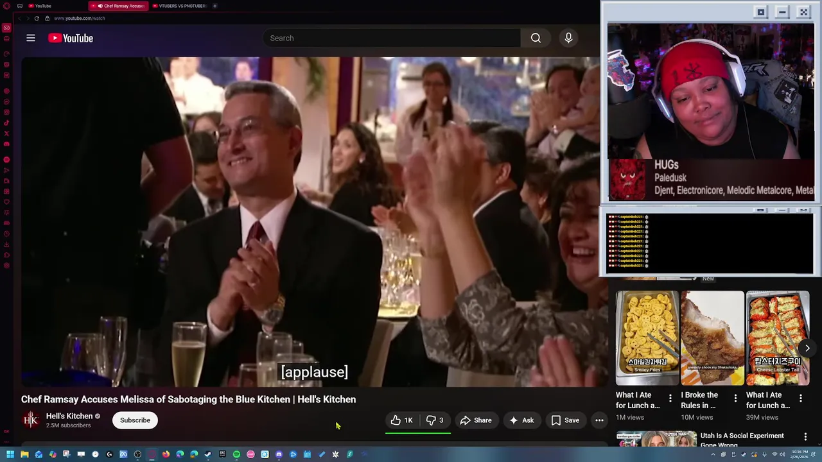
Task: Open the YouTube hamburger guide menu
Action: tap(30, 38)
